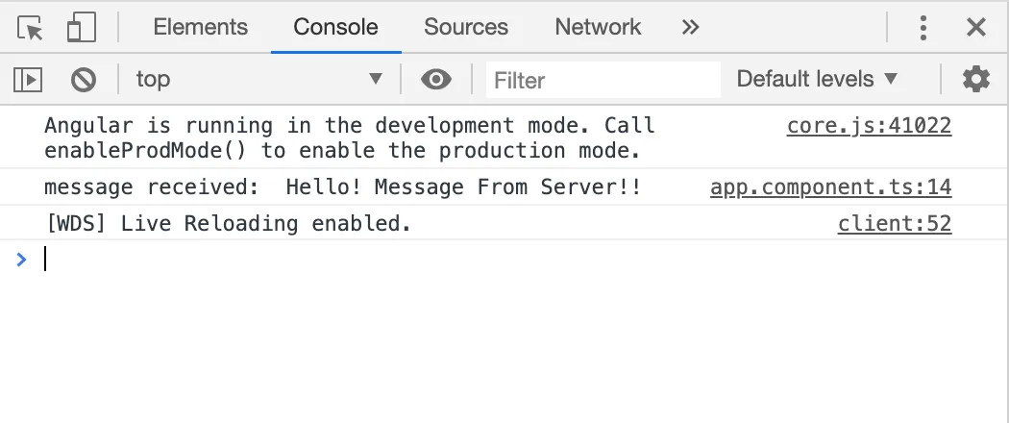
Task: Open the Network tab
Action: pos(598,28)
